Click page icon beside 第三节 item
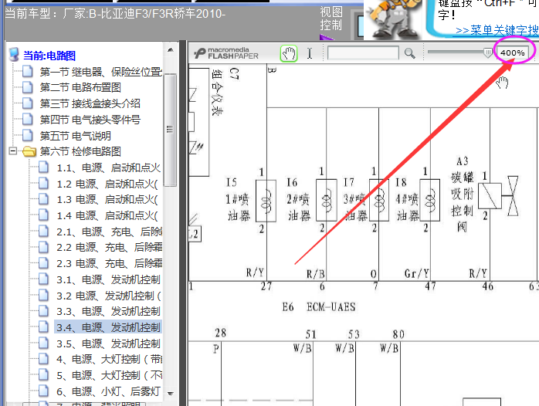Screen dimensions: 539x406 coord(28,103)
